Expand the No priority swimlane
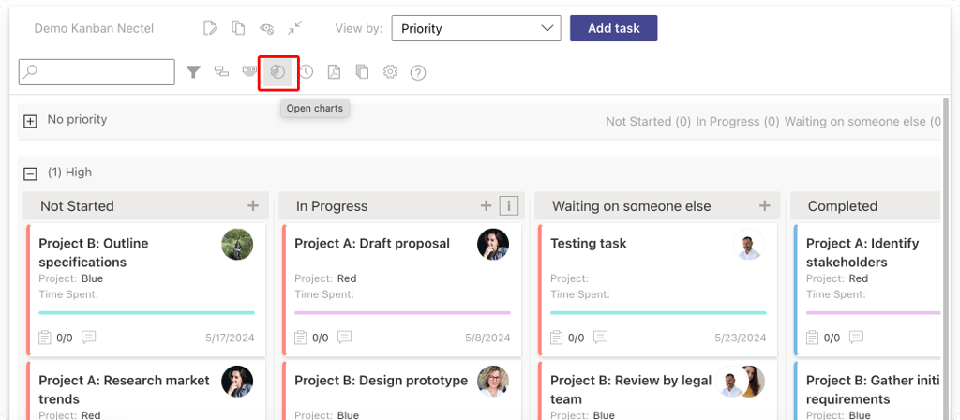This screenshot has width=960, height=420. pos(30,121)
